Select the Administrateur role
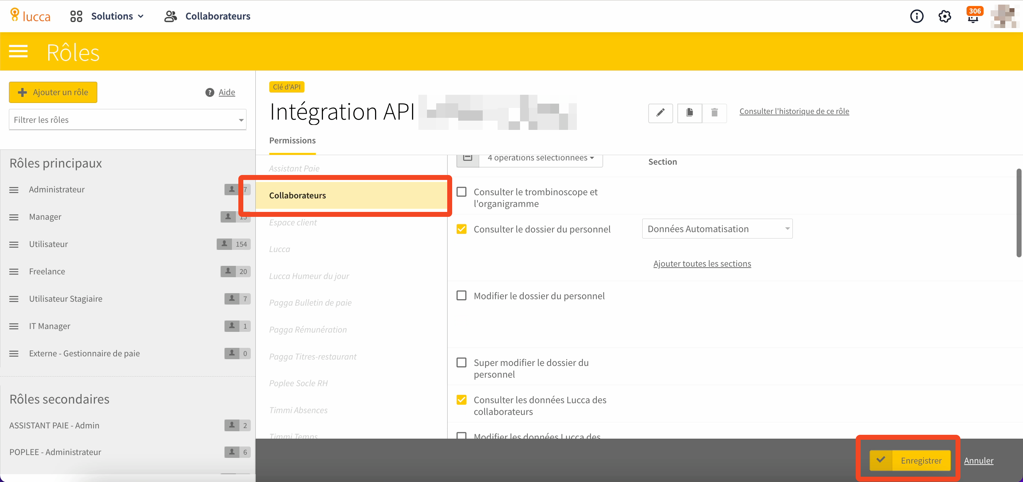 click(x=57, y=189)
